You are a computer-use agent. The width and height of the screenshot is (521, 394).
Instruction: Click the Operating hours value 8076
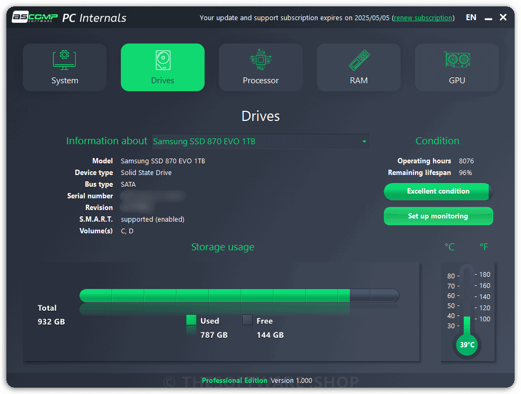click(466, 161)
